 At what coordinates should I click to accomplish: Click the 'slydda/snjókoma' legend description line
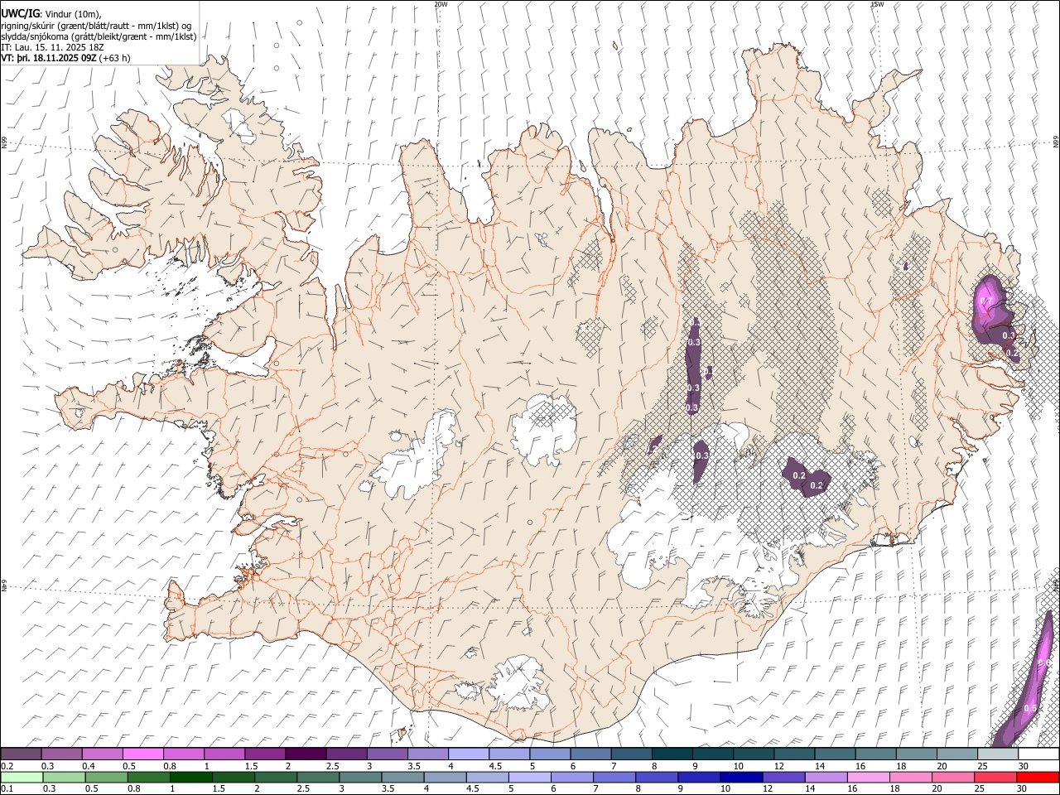click(99, 36)
